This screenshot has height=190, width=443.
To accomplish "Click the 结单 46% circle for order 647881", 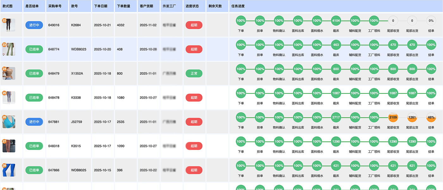I will coord(431,117).
